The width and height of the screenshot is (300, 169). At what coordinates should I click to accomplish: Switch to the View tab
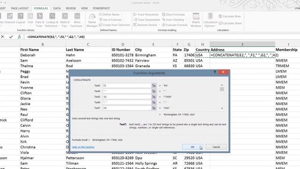tap(84, 8)
